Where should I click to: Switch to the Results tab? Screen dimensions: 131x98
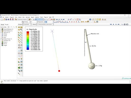coord(7,24)
